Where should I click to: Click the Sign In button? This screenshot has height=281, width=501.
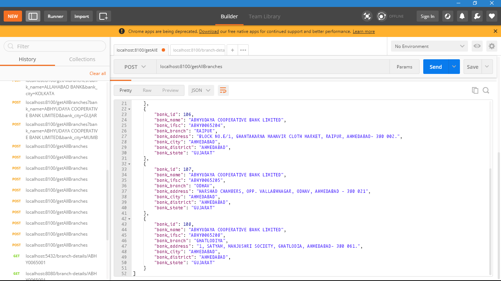(x=427, y=16)
